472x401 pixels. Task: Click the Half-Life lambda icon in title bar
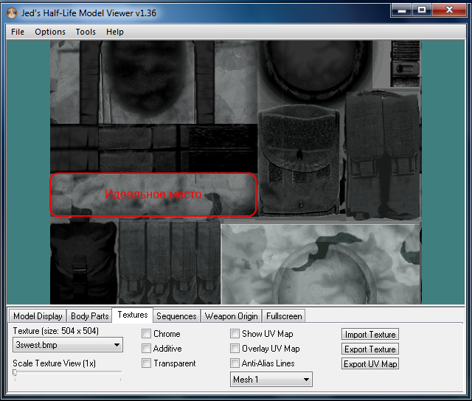12,13
